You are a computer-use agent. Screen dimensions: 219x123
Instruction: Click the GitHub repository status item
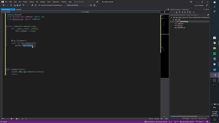click(156, 122)
